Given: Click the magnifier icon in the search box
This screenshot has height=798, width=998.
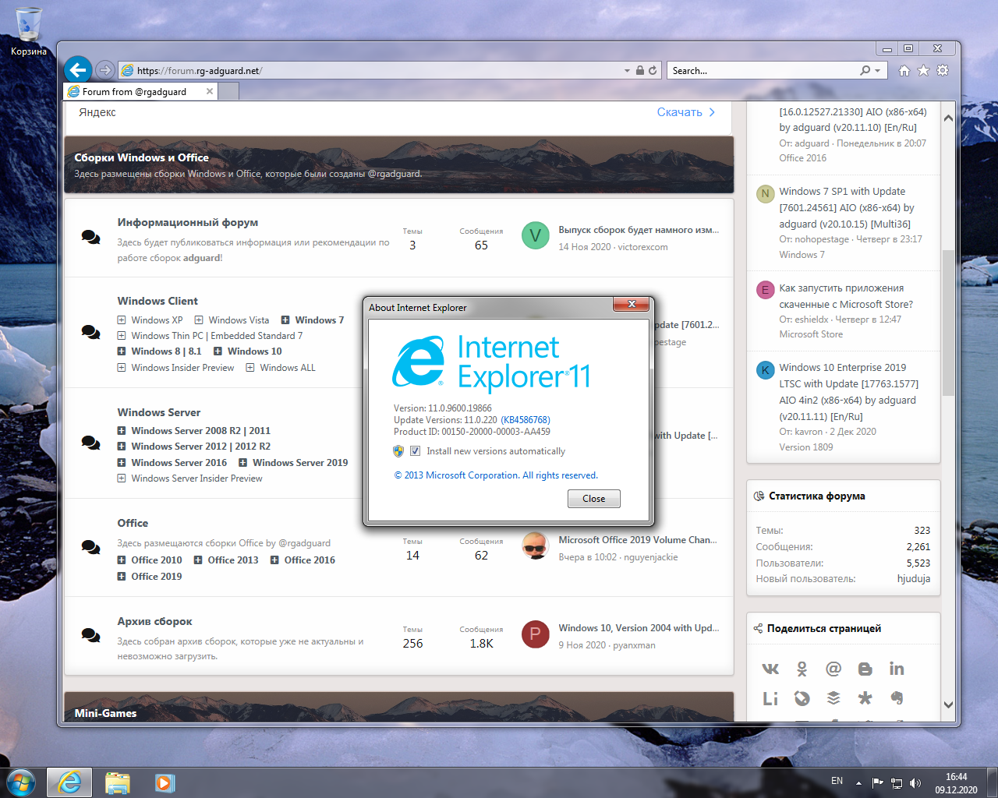Looking at the screenshot, I should [865, 70].
